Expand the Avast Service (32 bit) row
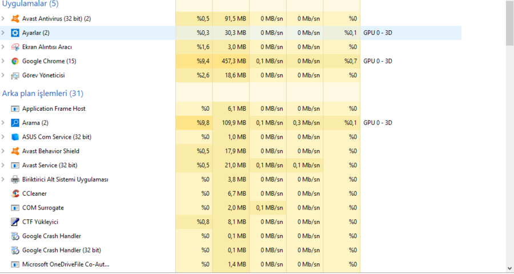The image size is (514, 274). (3, 165)
